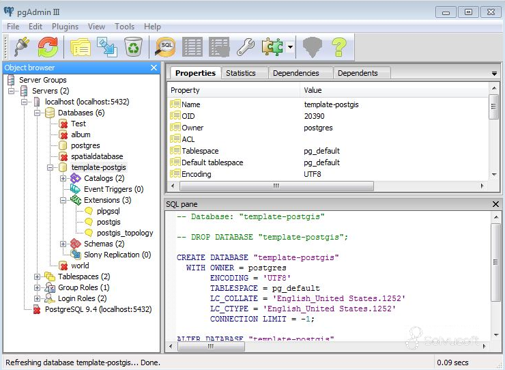Select the spatialdatabase database
The width and height of the screenshot is (505, 370).
97,156
